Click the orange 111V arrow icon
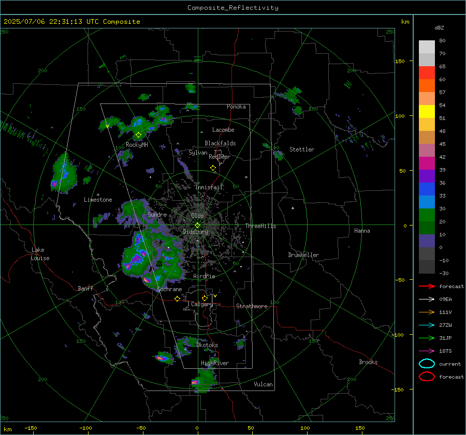The image size is (466, 435). pyautogui.click(x=427, y=312)
